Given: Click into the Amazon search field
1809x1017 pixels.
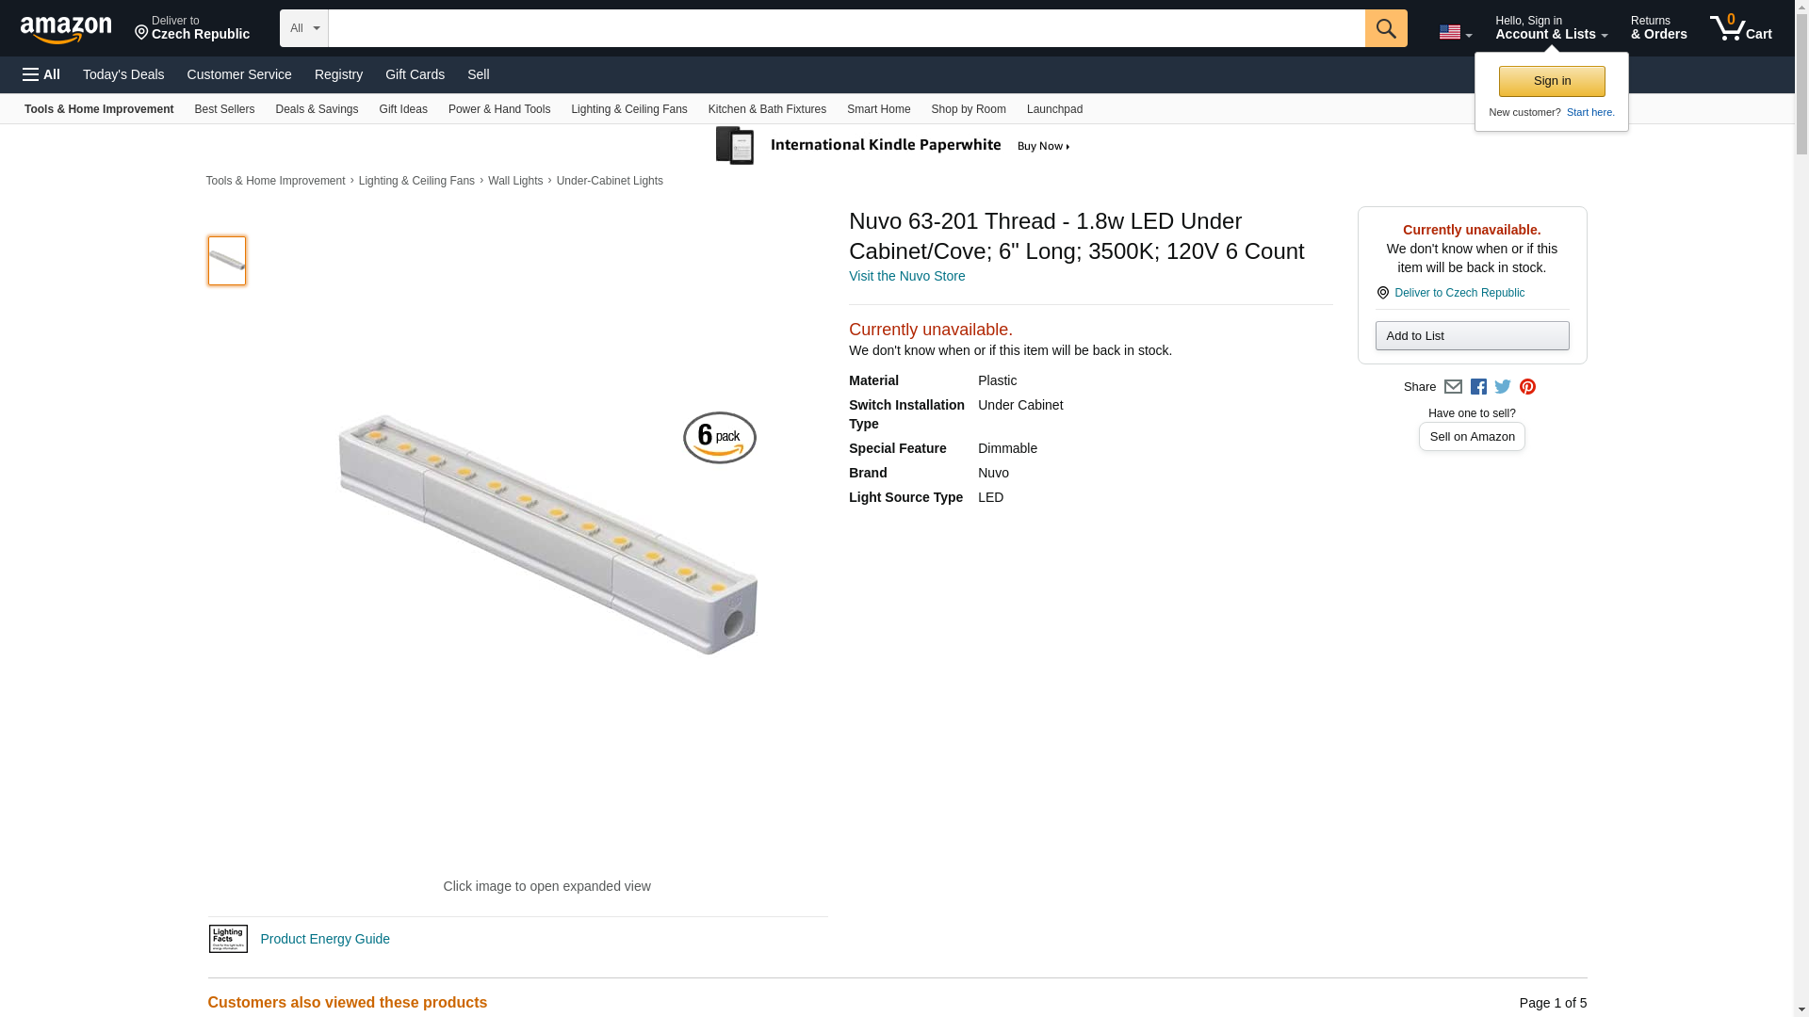Looking at the screenshot, I should point(846,28).
